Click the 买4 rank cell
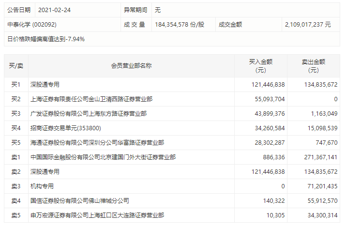This screenshot has width=346, height=229. pos(16,128)
